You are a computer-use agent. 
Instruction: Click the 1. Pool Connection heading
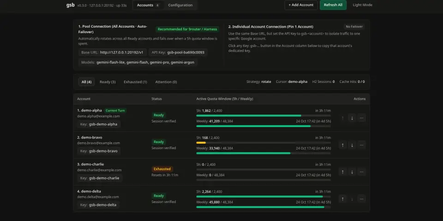pyautogui.click(x=113, y=29)
